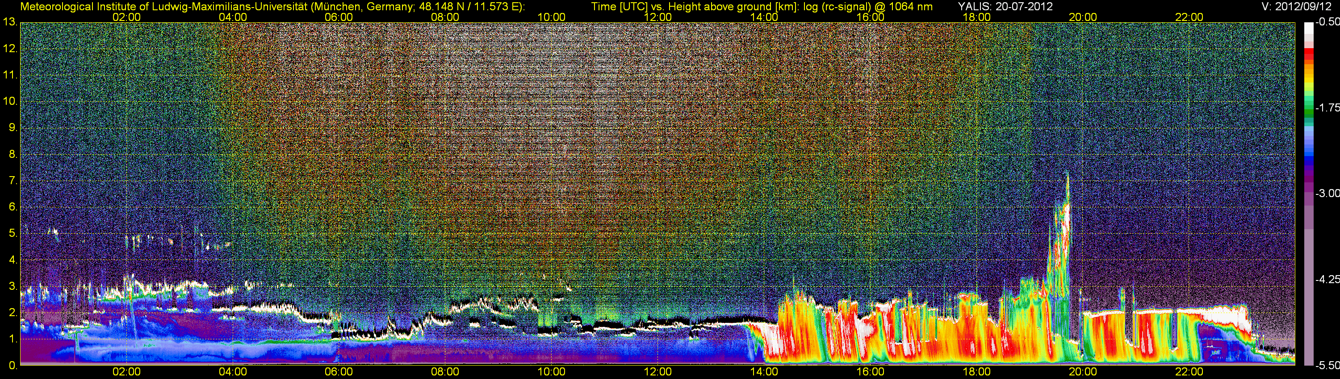Click the height axis label "4."
This screenshot has height=379, width=1340.
click(13, 260)
